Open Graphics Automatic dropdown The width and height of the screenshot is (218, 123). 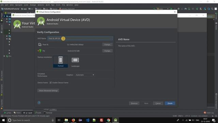click(x=85, y=75)
